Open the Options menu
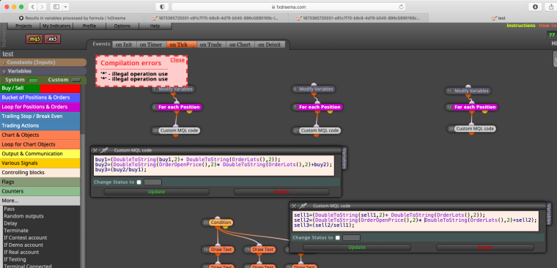Screen dimensions: 557x268 tap(122, 26)
